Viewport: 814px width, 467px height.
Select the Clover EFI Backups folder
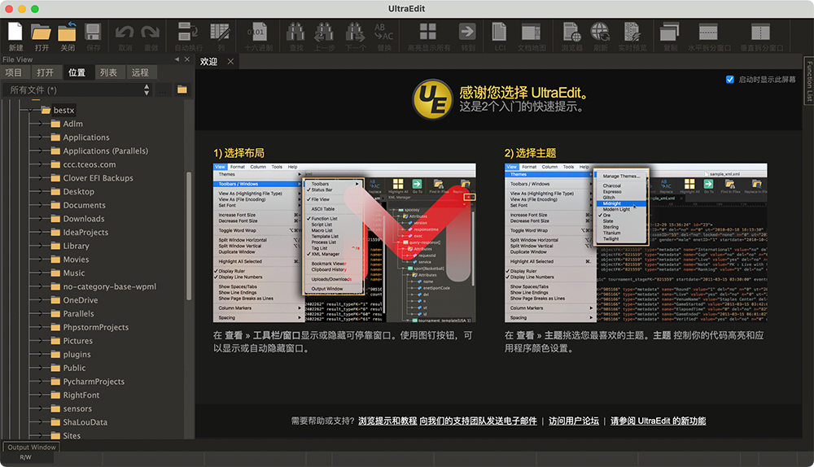click(x=92, y=178)
